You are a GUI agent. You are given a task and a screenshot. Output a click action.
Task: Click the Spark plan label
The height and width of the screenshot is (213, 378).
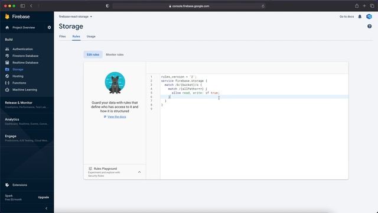point(9,196)
